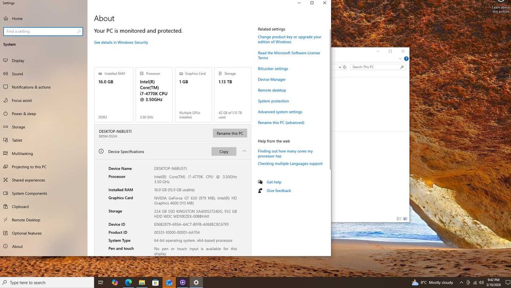This screenshot has width=511, height=288.
Task: Click the Device Specifications info icon
Action: click(101, 152)
